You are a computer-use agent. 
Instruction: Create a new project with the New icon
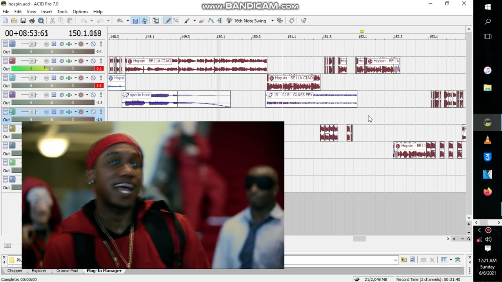pos(5,21)
